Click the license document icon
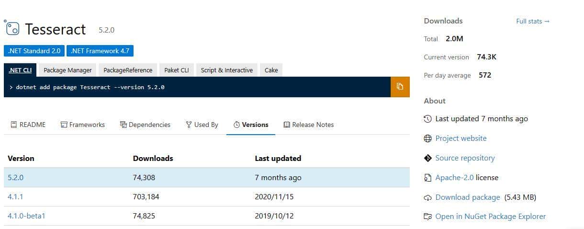Screen dimensions: 584x229 428,178
